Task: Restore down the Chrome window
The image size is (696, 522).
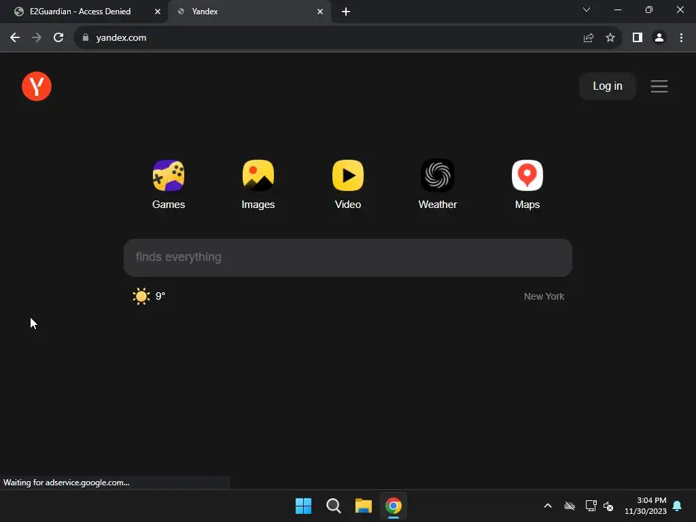Action: (649, 10)
